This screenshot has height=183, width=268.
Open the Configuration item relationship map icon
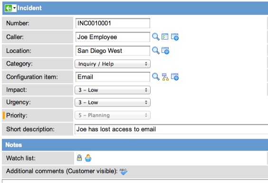pyautogui.click(x=165, y=77)
